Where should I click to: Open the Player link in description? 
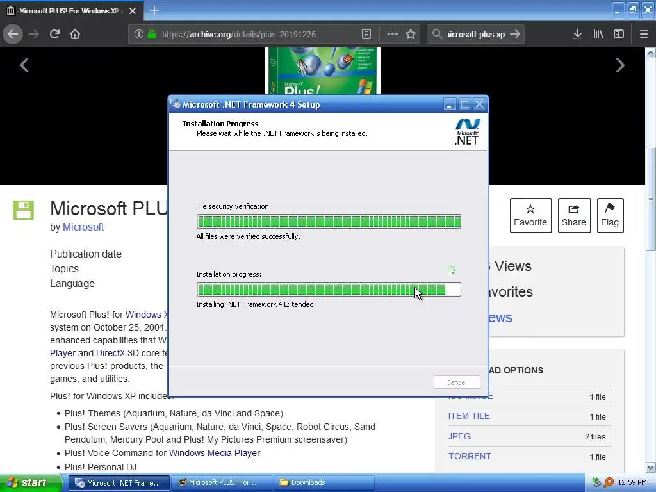63,353
